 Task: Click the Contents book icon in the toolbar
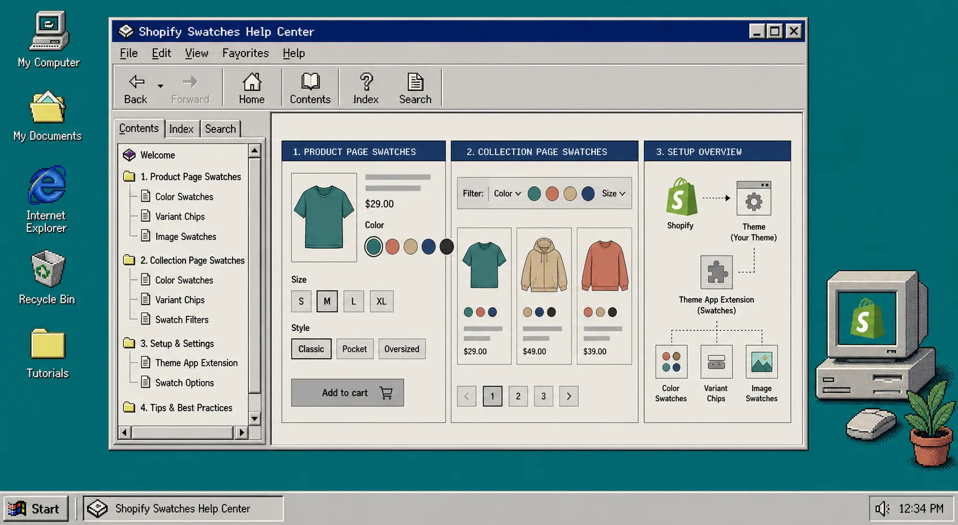pyautogui.click(x=310, y=82)
